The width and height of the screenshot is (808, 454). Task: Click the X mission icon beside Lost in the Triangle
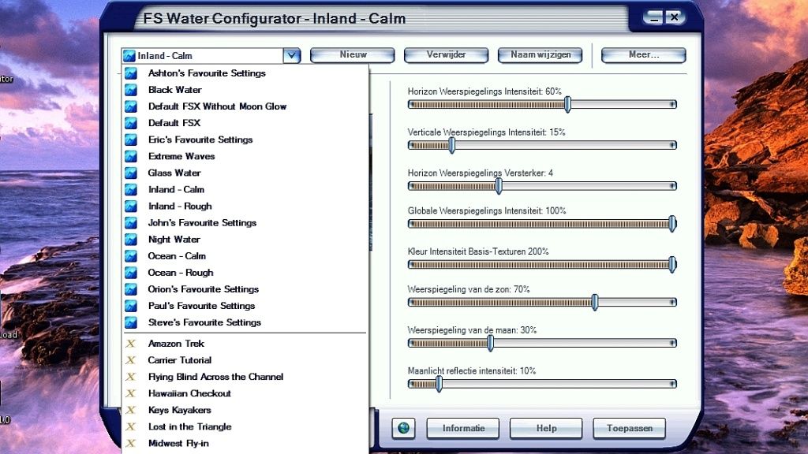click(x=131, y=426)
